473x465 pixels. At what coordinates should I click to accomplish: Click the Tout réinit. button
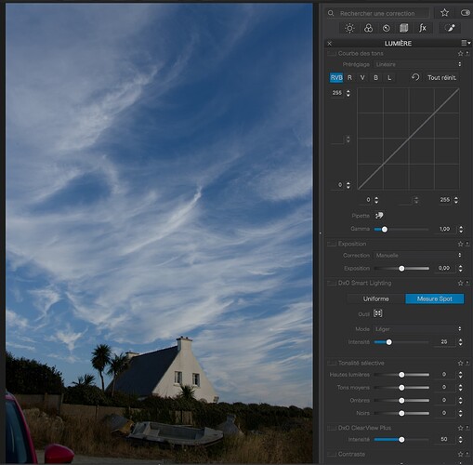[x=442, y=77]
